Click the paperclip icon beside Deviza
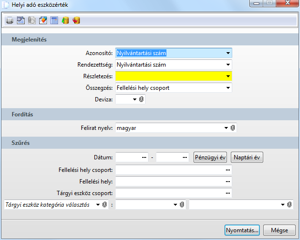Image resolution: width=300 pixels, height=240 pixels. pos(141,99)
